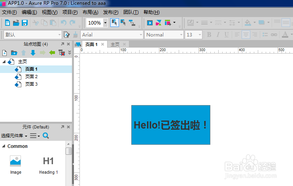Select the intersected selection mode tool
Viewport: 293px width, 186px height.
pos(115,23)
